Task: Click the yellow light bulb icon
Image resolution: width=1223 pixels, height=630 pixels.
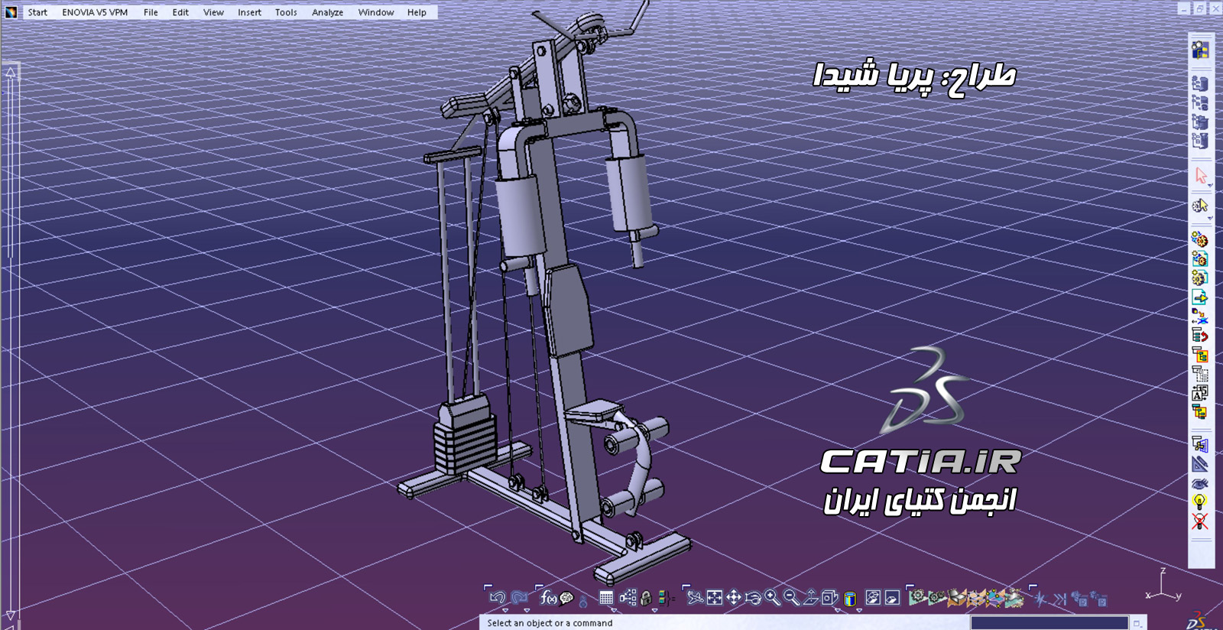Action: tap(1200, 502)
